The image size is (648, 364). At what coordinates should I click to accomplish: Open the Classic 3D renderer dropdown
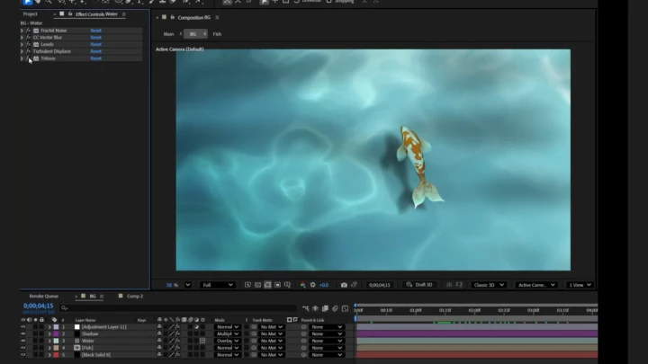pos(490,285)
